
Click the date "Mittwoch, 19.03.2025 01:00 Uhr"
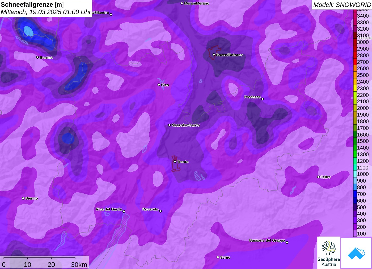[46, 12]
